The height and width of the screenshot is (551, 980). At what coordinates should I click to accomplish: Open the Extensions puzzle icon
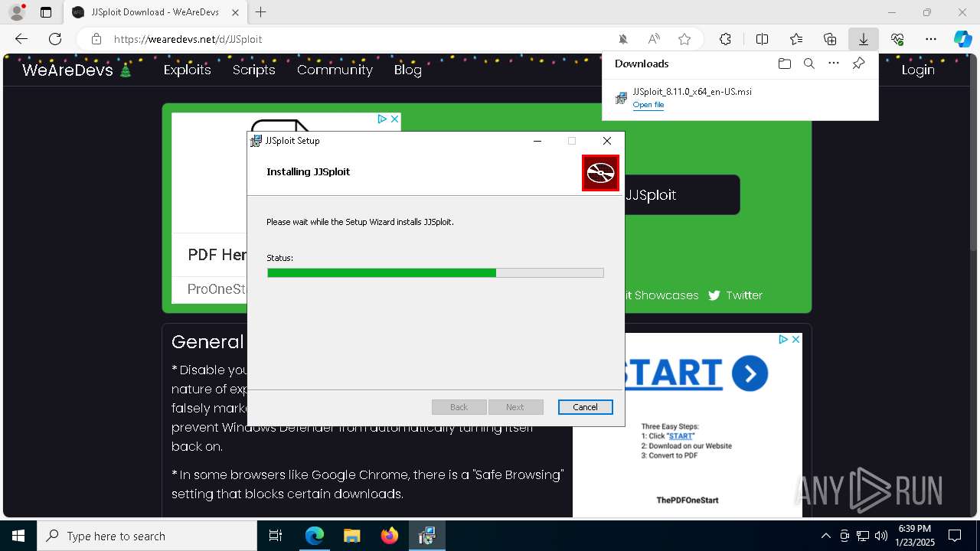(x=725, y=39)
